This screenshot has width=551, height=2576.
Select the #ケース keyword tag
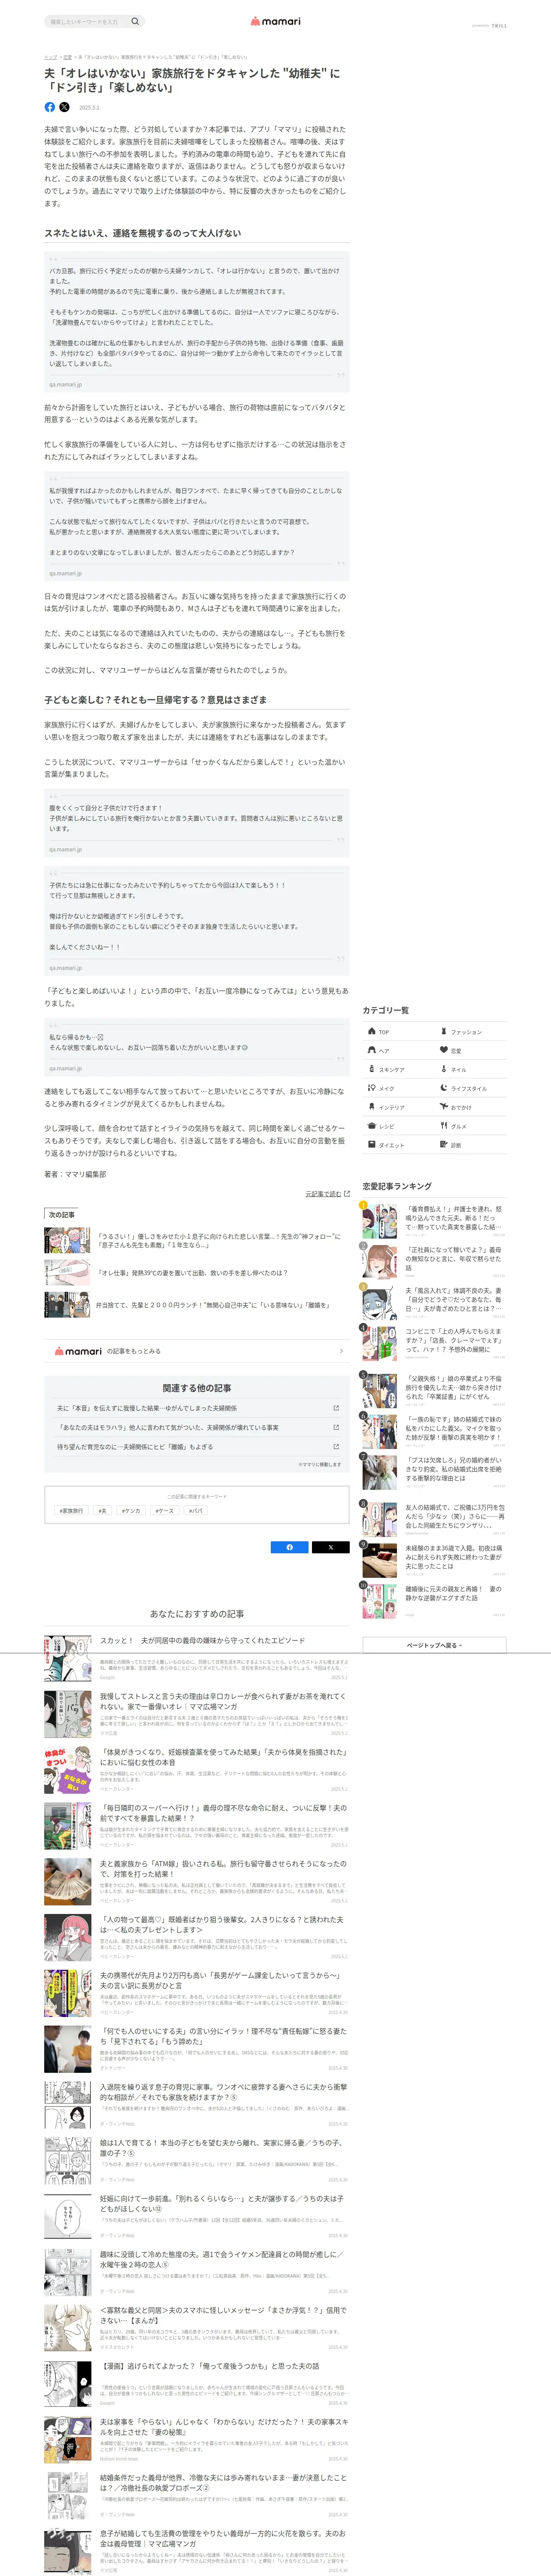pyautogui.click(x=165, y=1510)
